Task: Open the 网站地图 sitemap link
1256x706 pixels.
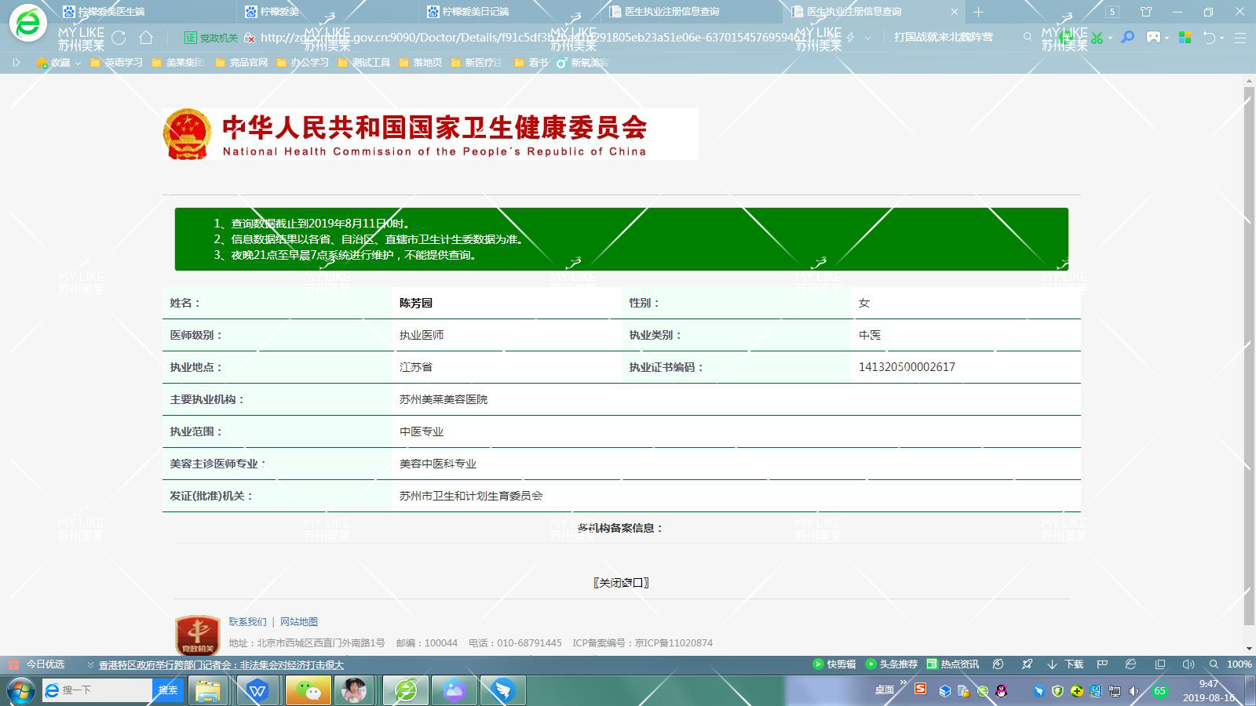Action: point(299,622)
